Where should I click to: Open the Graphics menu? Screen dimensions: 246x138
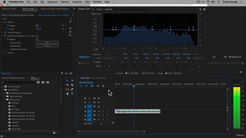pyautogui.click(x=77, y=2)
